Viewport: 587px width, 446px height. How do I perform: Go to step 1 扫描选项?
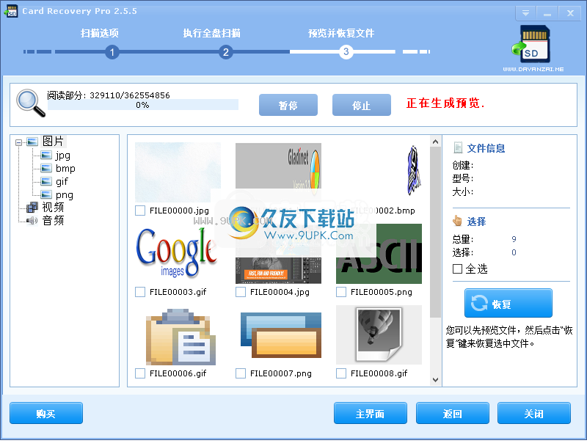coord(100,33)
